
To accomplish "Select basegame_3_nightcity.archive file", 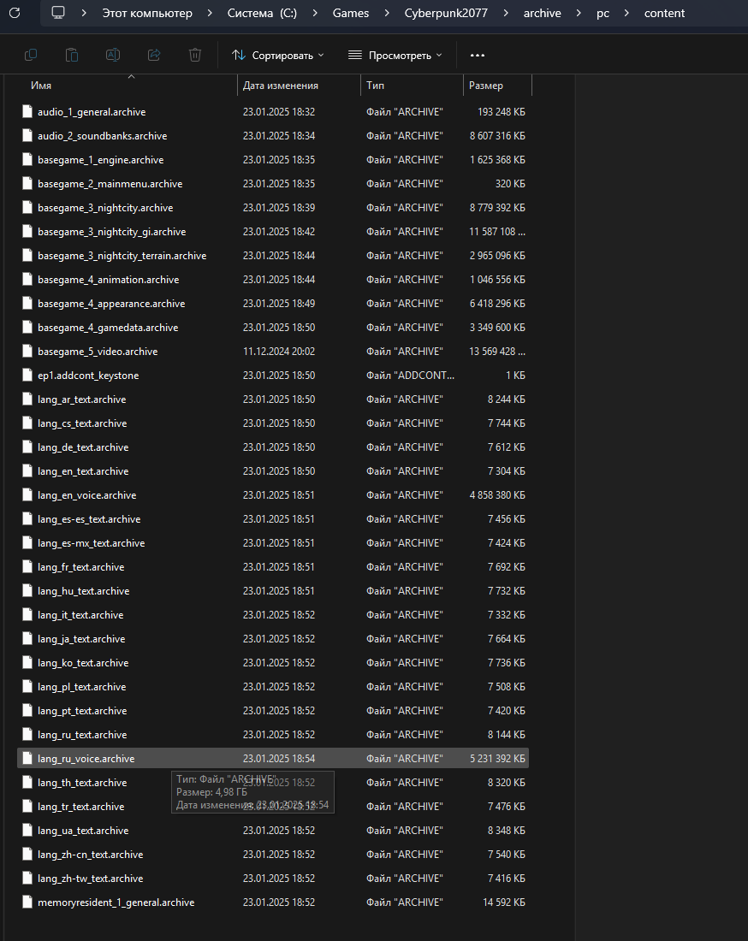I will pyautogui.click(x=273, y=208).
